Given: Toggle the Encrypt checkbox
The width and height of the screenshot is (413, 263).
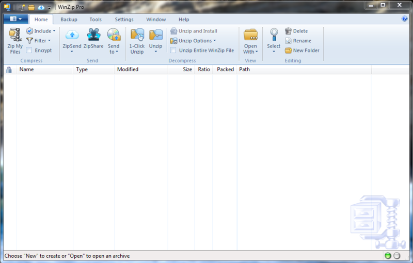Looking at the screenshot, I should coord(29,50).
